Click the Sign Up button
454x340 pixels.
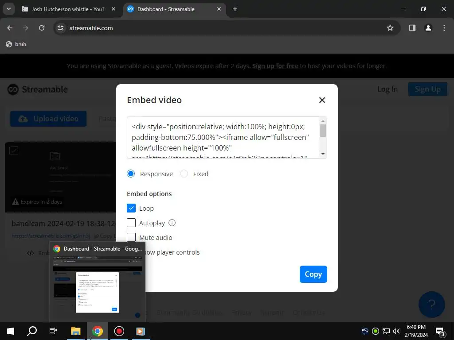coord(428,89)
